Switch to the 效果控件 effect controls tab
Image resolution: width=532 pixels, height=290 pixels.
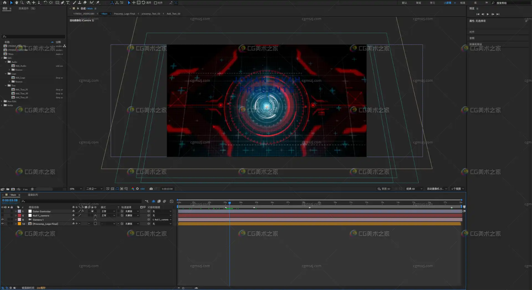tap(27, 8)
